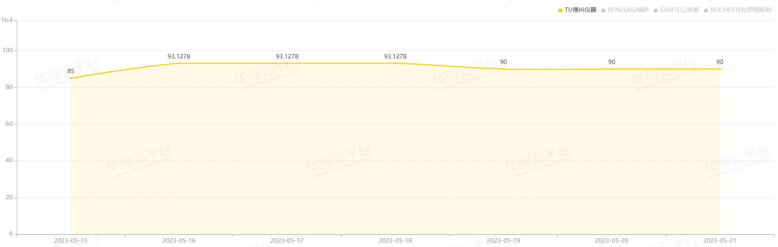Enable the SAMTEC/申泰 legend series
The height and width of the screenshot is (247, 778).
(x=676, y=10)
